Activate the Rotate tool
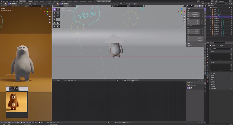This screenshot has height=125, width=233. click(x=58, y=13)
